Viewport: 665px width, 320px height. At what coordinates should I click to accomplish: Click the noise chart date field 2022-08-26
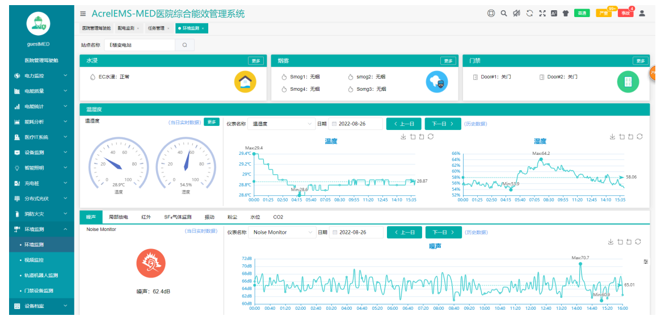(x=356, y=232)
